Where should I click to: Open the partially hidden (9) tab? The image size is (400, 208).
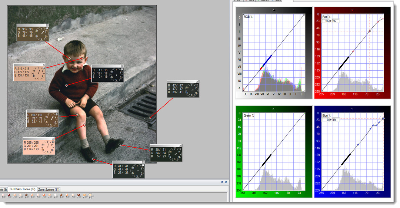[4, 189]
